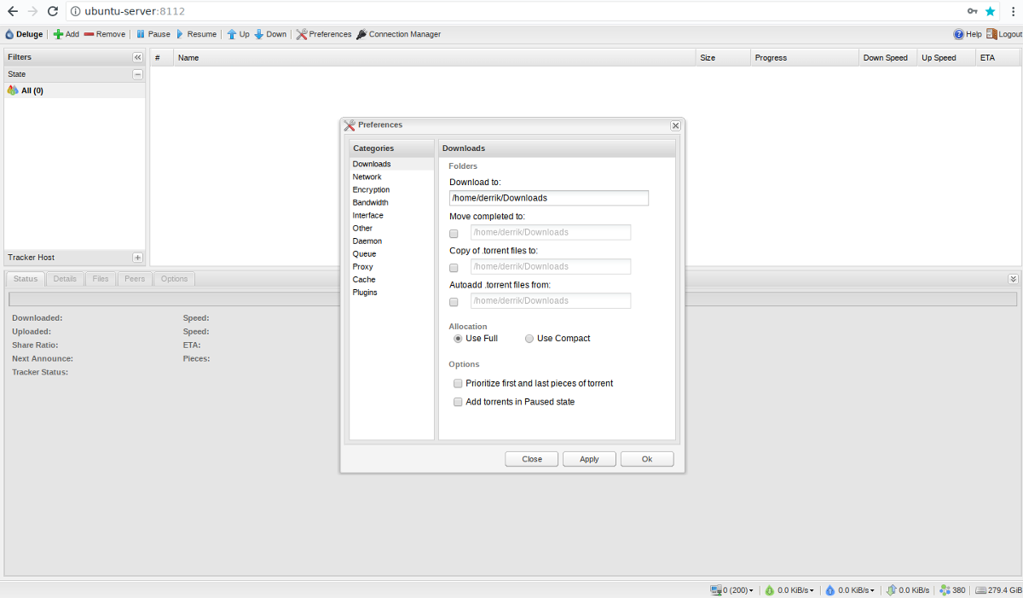Click the Add torrent toolbar button
The image size is (1023, 598).
tap(66, 34)
